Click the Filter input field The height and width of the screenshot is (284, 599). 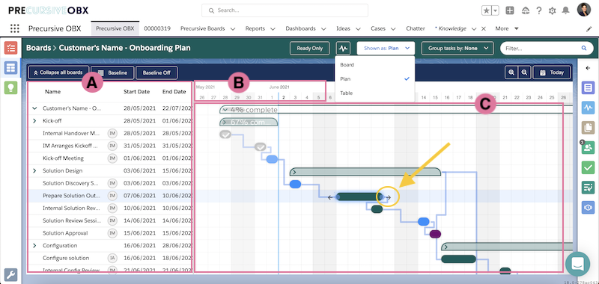(544, 49)
